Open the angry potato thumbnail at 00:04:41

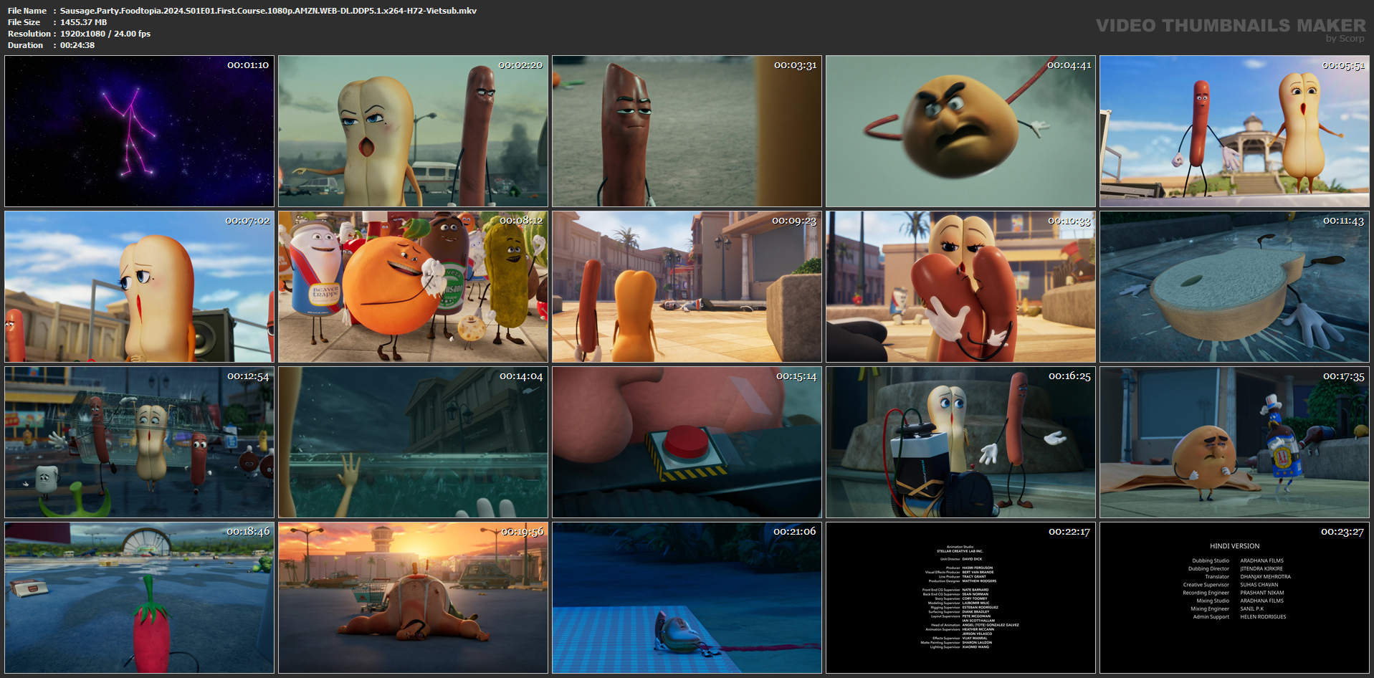[x=960, y=131]
